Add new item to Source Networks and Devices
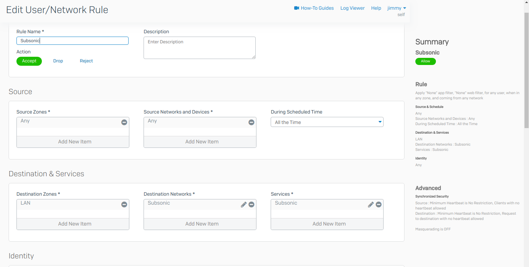The width and height of the screenshot is (529, 267). click(200, 142)
